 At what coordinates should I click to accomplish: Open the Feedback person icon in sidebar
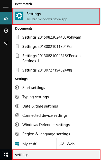coord(6,43)
